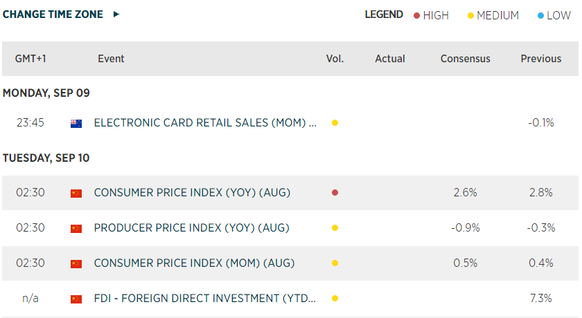Click China flag beside Consumer Price Index (MoM)
582x318 pixels.
[76, 263]
